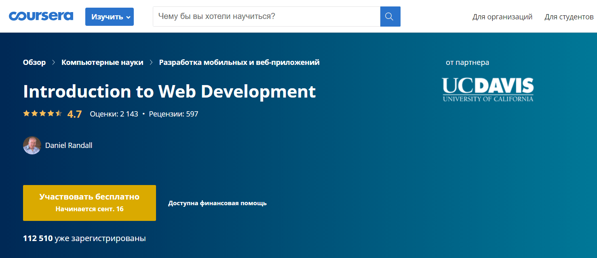This screenshot has height=258, width=597.
Task: Click the 4.7 rating score
Action: (x=74, y=114)
